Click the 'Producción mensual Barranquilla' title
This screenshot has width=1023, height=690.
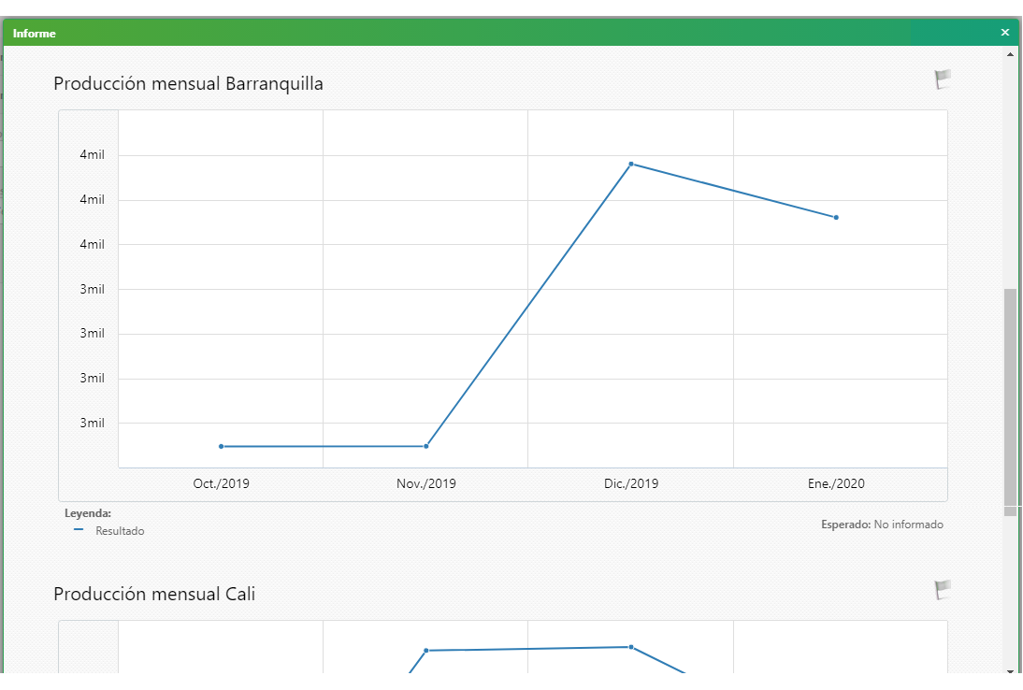[188, 84]
